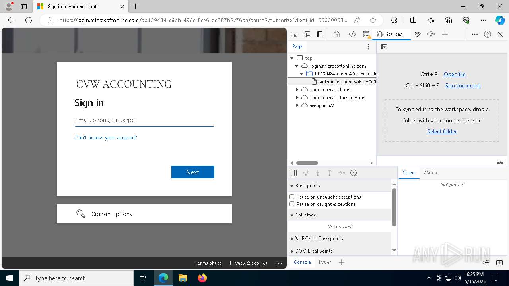Screen dimensions: 509x286
Task: Enable Pause on caught exceptions
Action: click(292, 204)
